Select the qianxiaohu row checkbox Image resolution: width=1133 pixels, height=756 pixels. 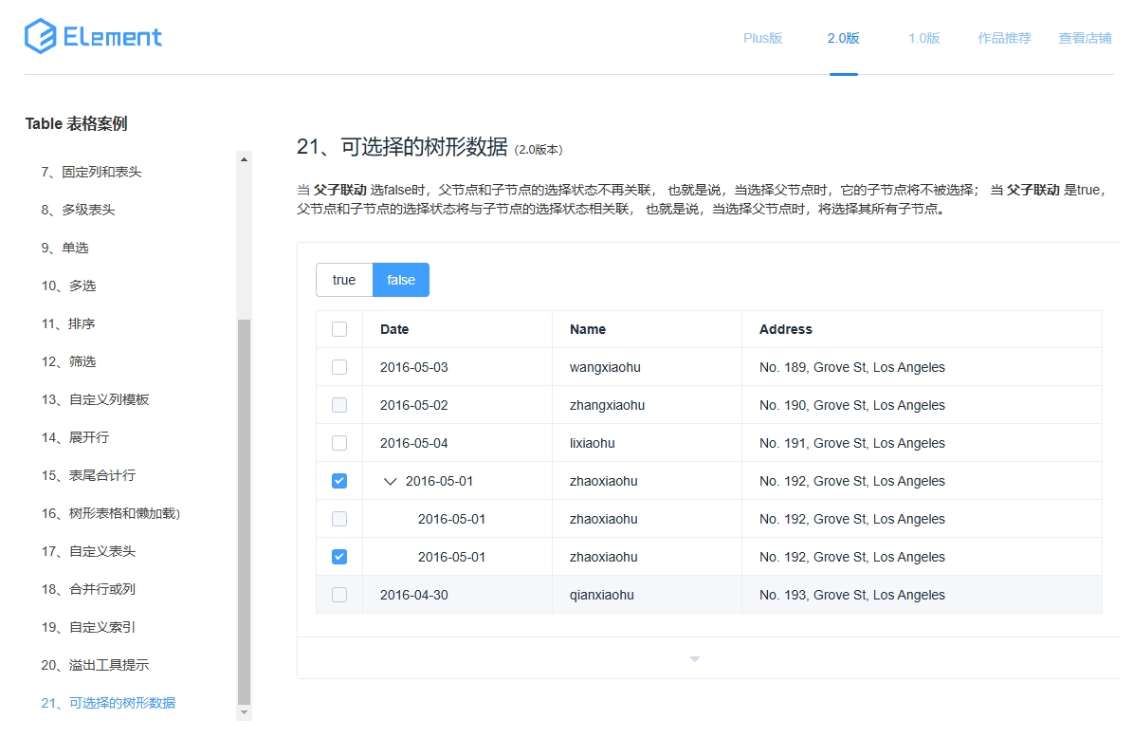(x=339, y=595)
